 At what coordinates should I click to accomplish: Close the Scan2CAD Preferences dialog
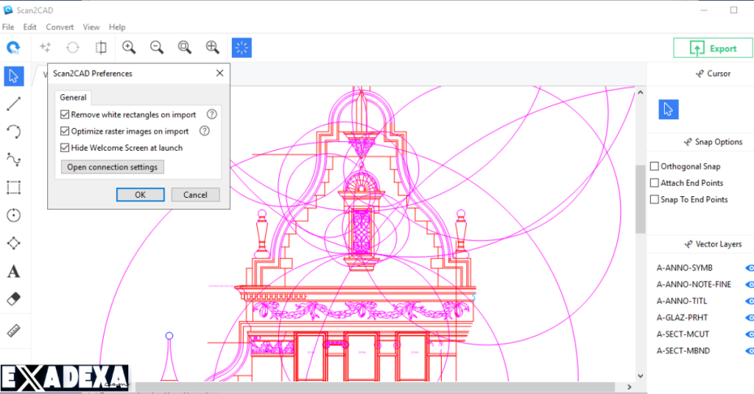(219, 73)
